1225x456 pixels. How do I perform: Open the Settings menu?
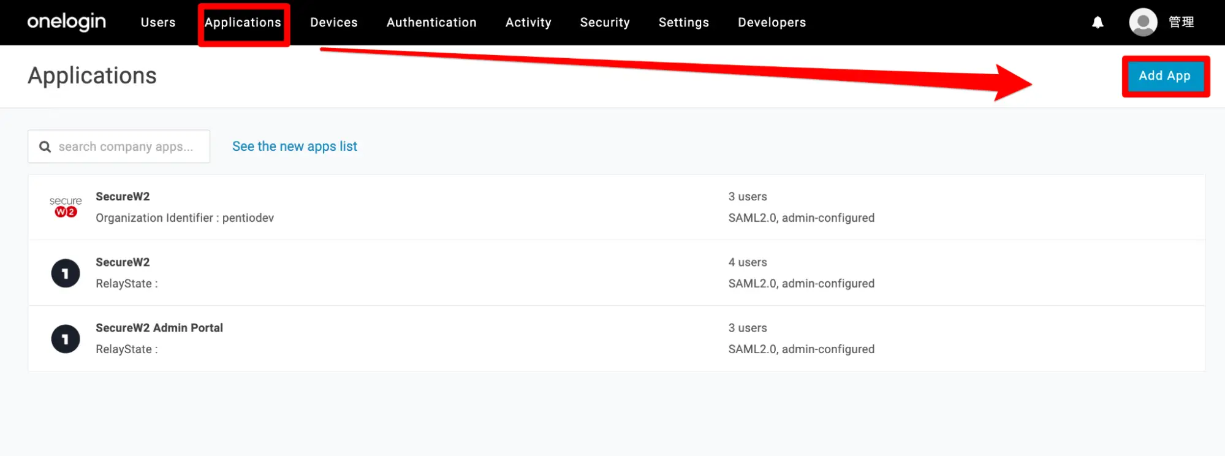[x=683, y=23]
